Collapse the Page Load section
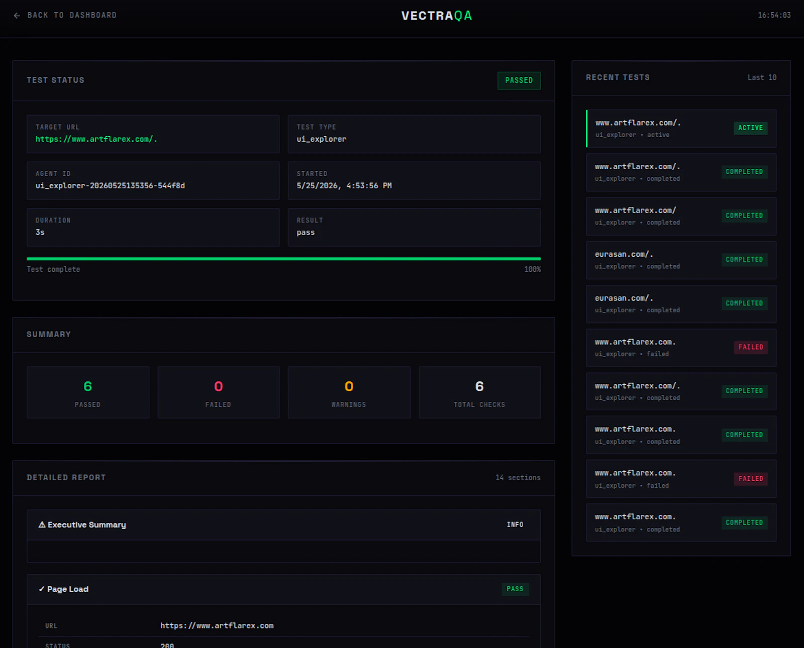Image resolution: width=804 pixels, height=648 pixels. (283, 589)
